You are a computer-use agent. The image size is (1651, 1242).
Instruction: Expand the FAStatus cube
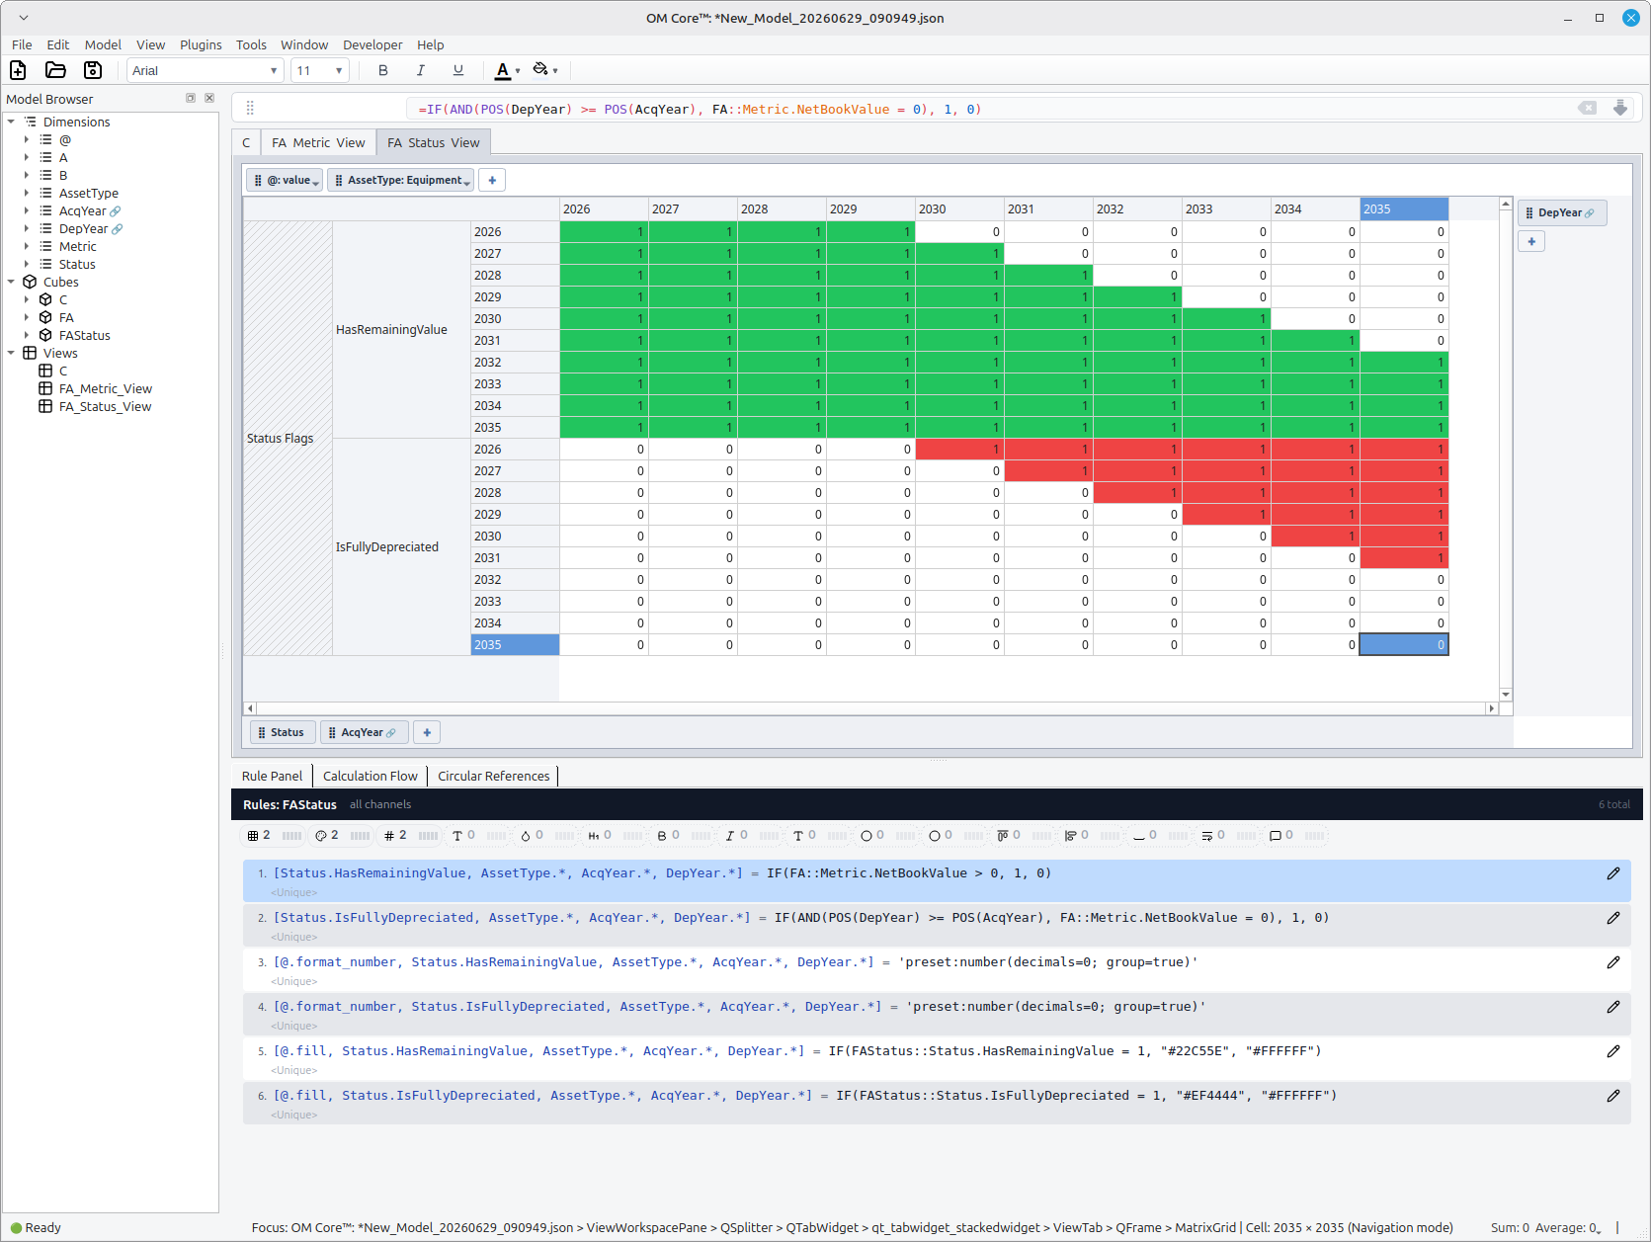click(27, 335)
